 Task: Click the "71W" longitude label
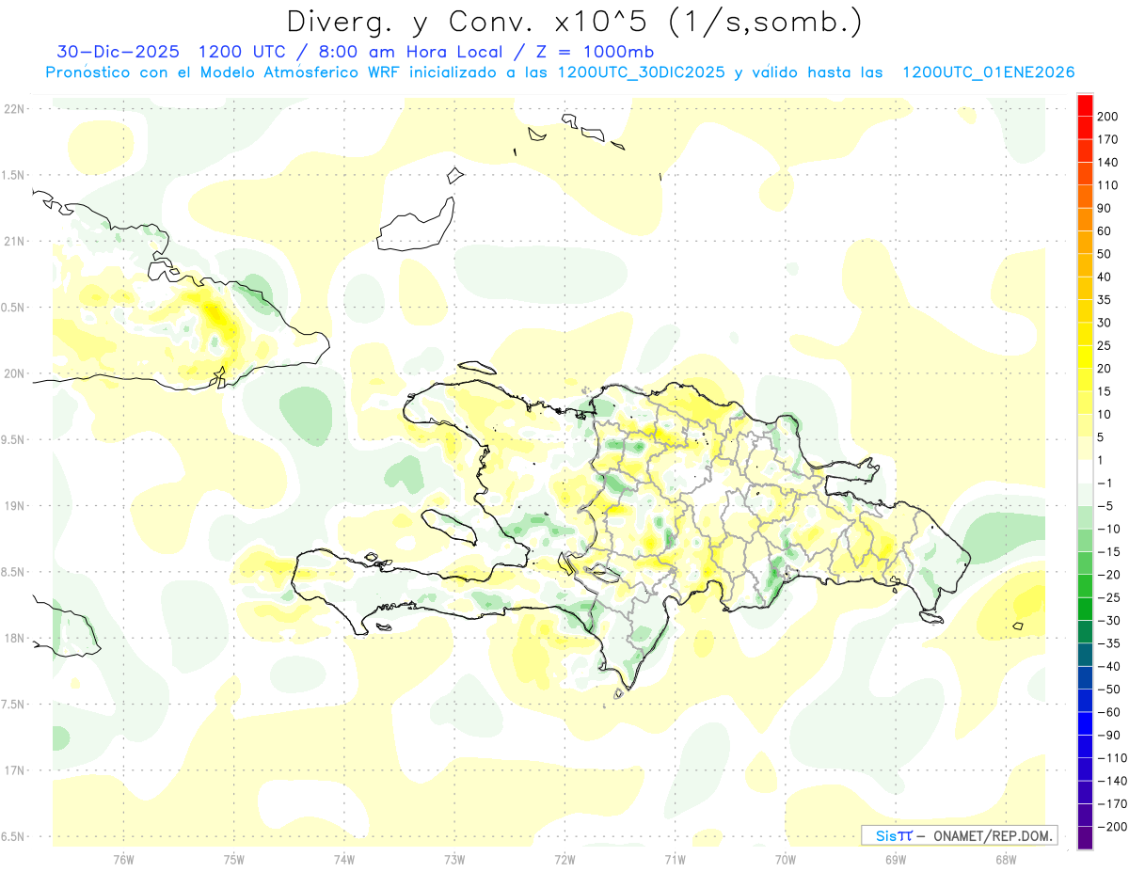[675, 859]
